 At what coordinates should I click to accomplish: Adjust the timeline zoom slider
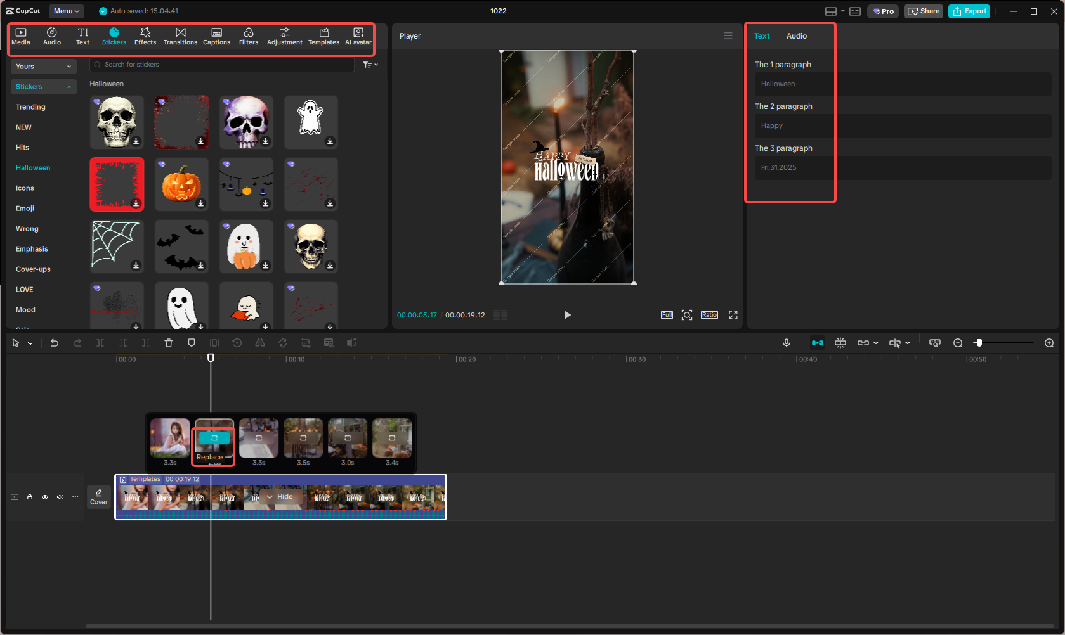pyautogui.click(x=979, y=343)
